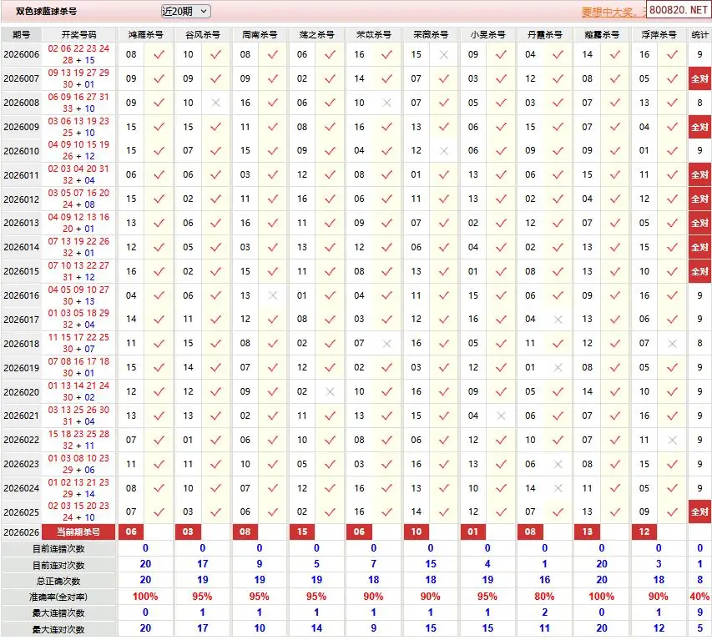Click the X mark for 浮萍杀号 in row 2026018
Screen dimensions: 712x640
672,344
